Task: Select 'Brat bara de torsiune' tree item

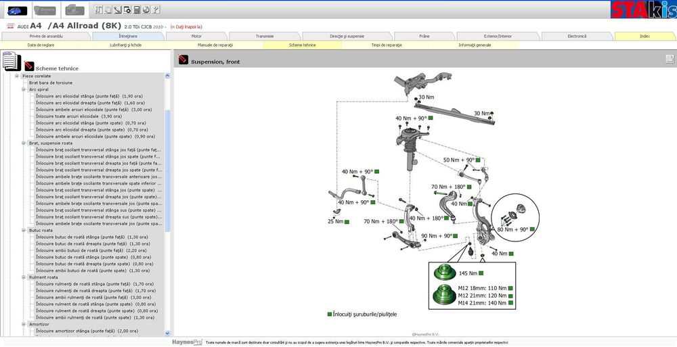Action: coord(51,83)
